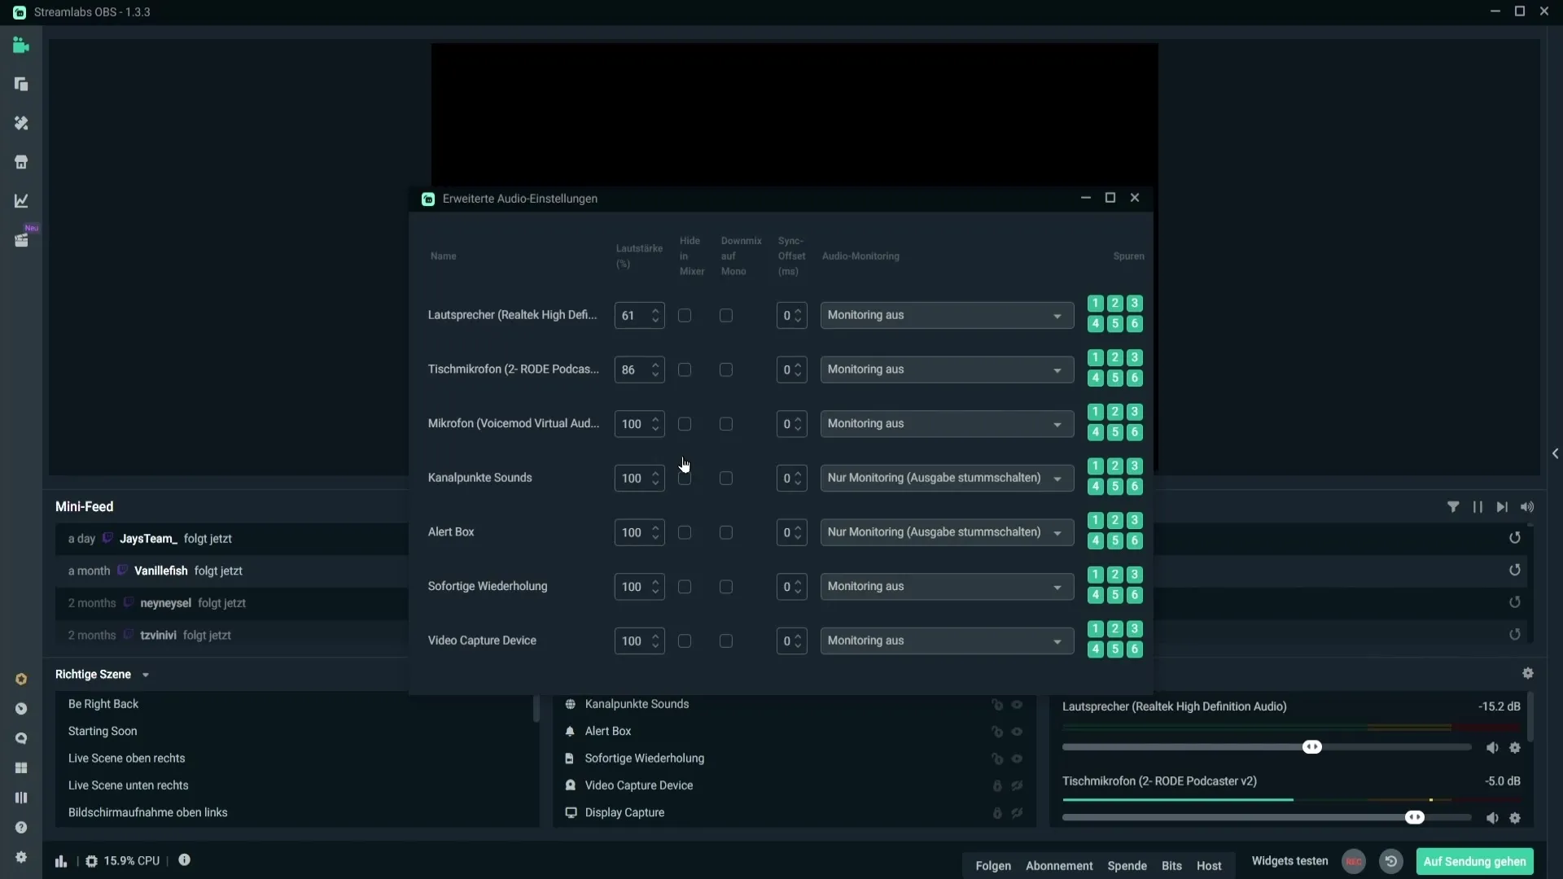Toggle Hide in Mixer for Kanalpunkte Sounds
The image size is (1563, 879).
685,478
